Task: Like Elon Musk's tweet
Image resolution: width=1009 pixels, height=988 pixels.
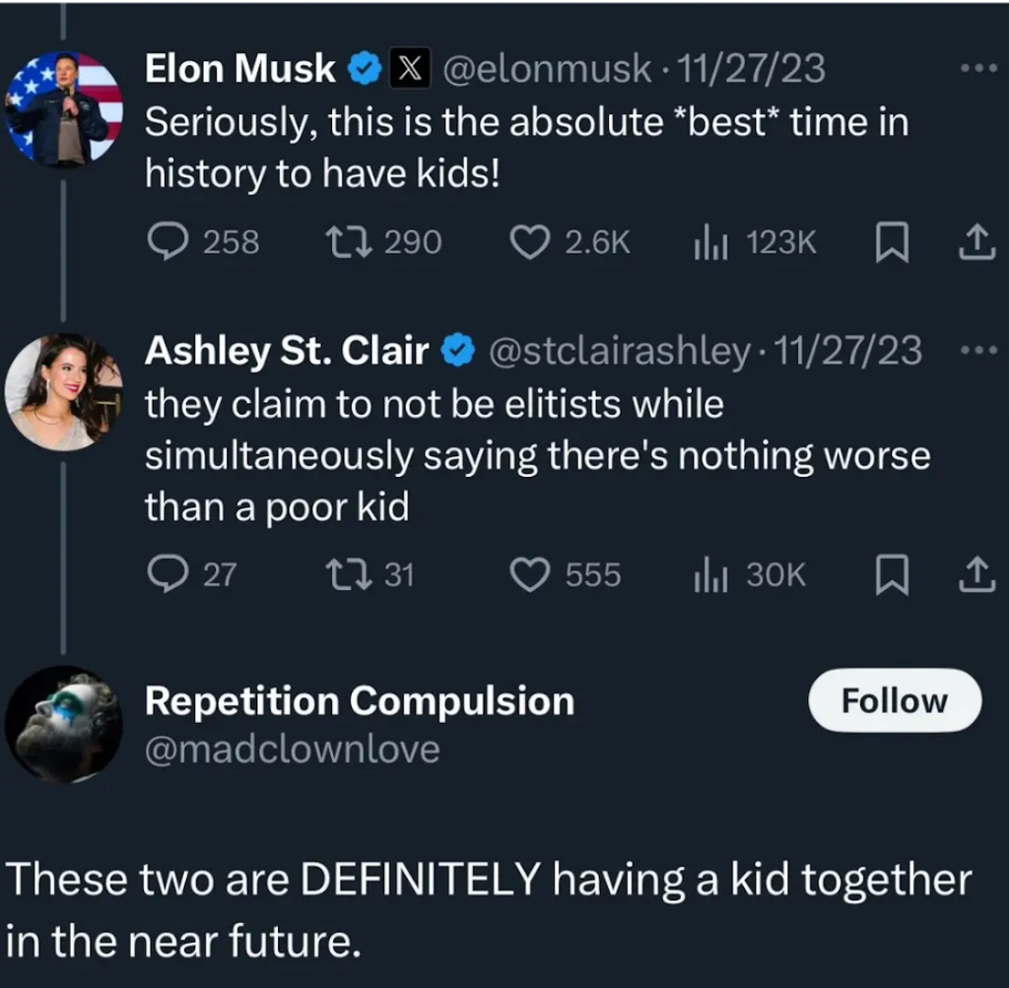Action: pyautogui.click(x=531, y=241)
